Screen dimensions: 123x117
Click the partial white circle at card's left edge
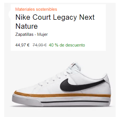[x=10, y=14]
